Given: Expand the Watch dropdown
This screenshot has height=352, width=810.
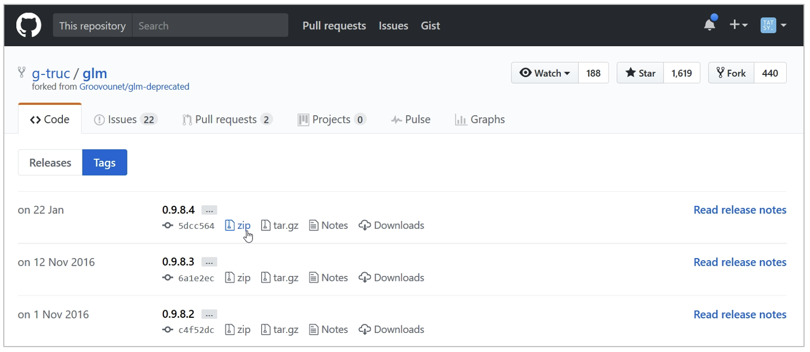Looking at the screenshot, I should pyautogui.click(x=545, y=73).
